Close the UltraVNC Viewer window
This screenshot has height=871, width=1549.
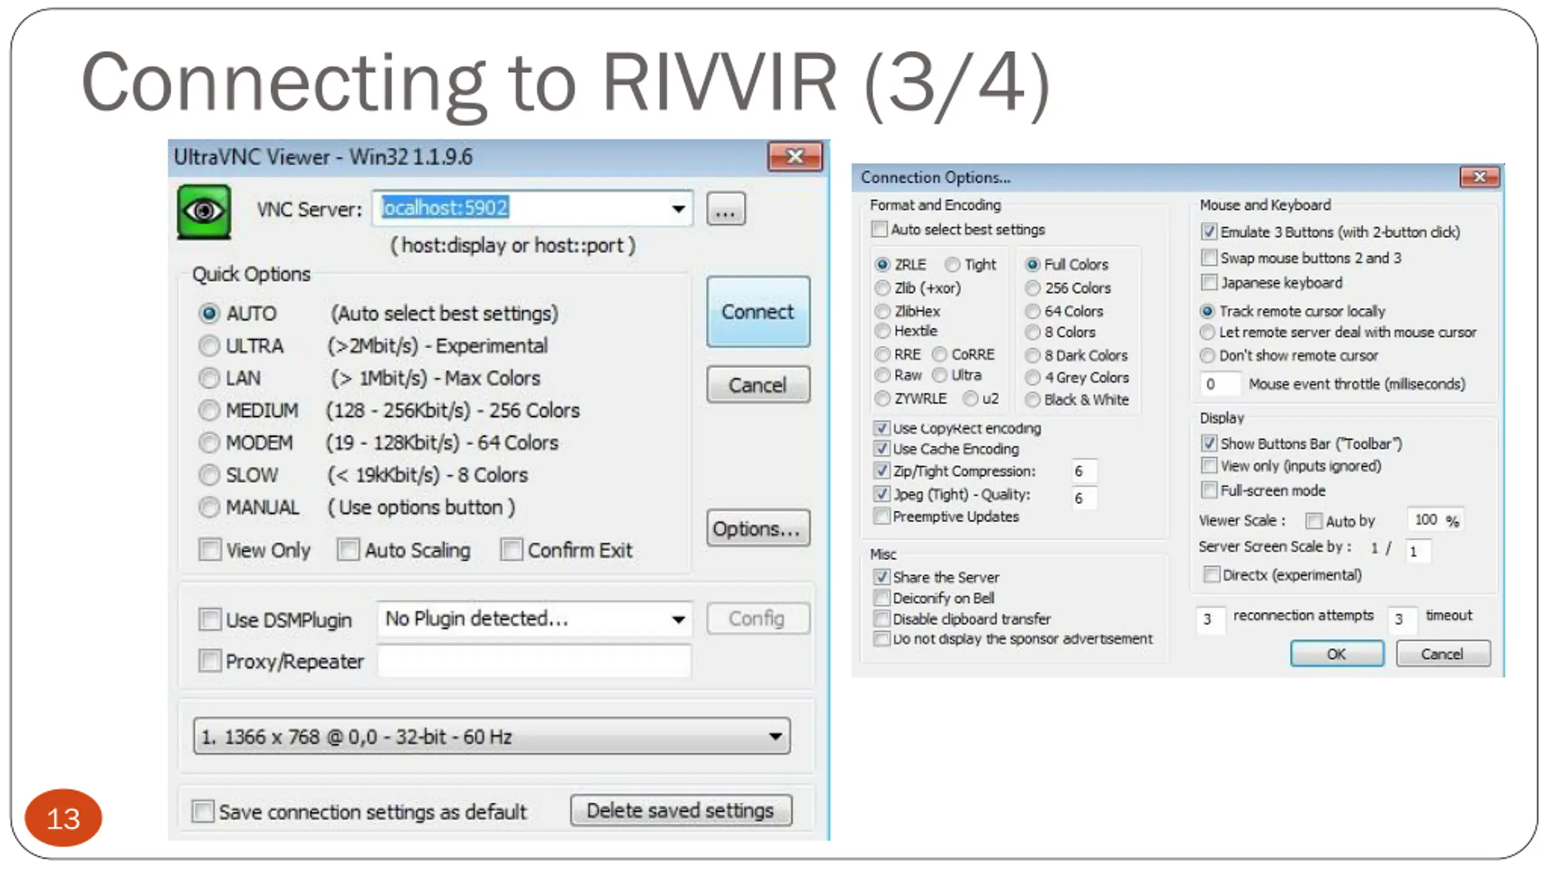point(795,157)
